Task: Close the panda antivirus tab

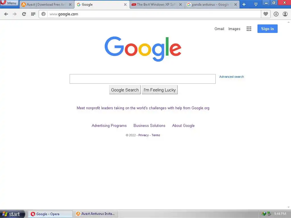Action: [x=236, y=5]
